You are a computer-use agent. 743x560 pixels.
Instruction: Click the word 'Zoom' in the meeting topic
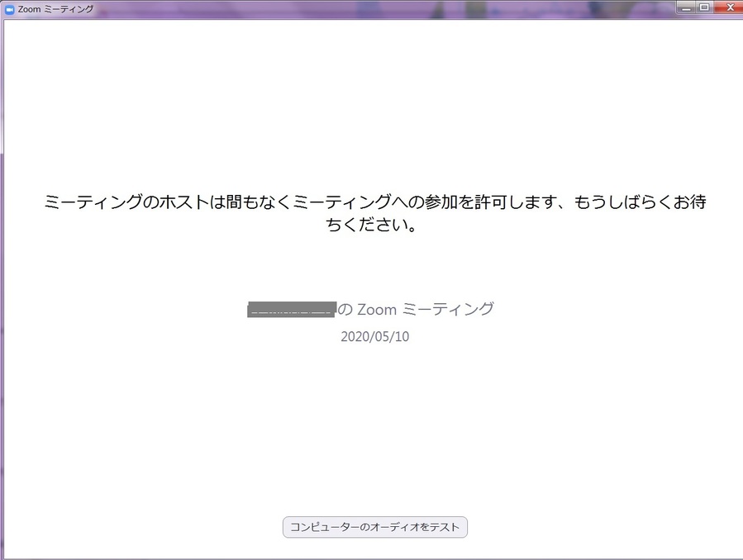point(377,310)
